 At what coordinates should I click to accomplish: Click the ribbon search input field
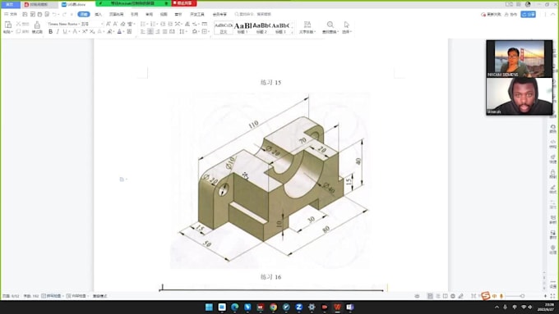(x=254, y=14)
